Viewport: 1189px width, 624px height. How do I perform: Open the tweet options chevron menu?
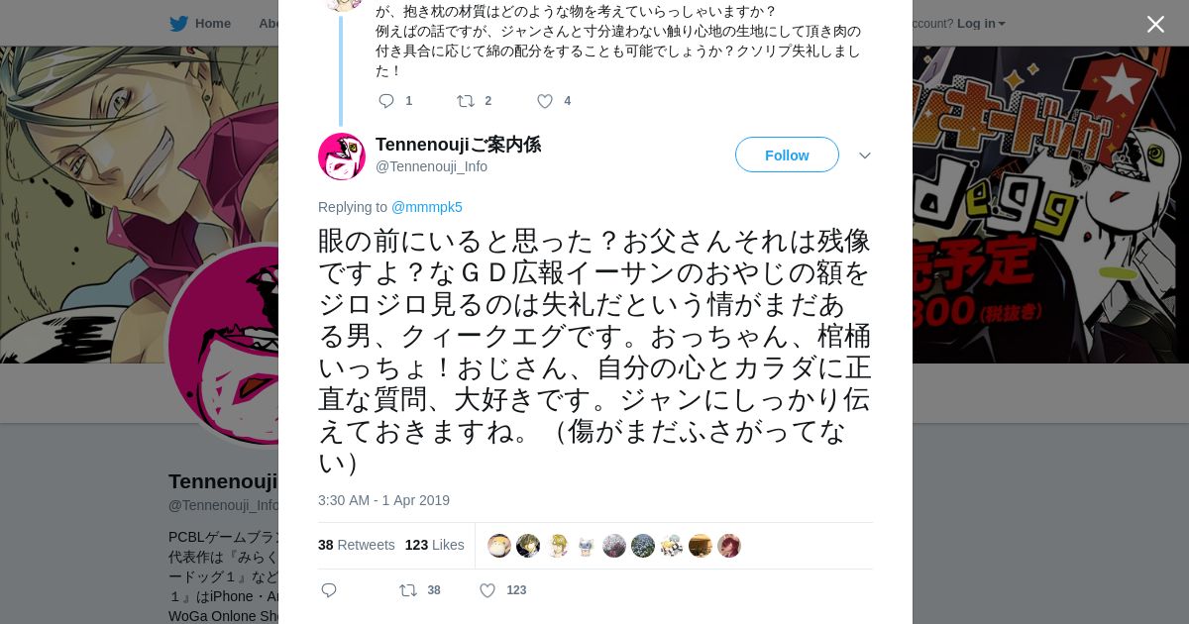click(x=864, y=156)
